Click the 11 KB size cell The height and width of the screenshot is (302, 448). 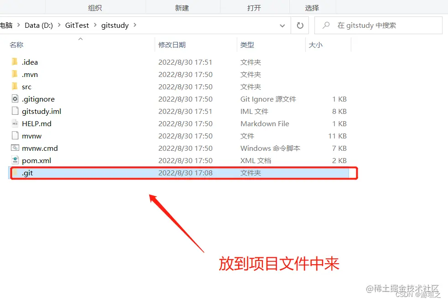338,136
